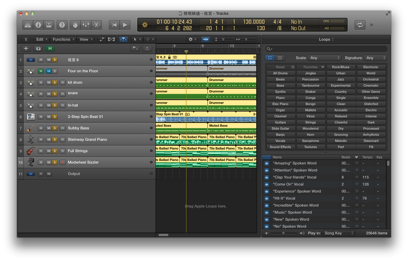This screenshot has width=408, height=261.
Task: Filter loops with the Percussion keyword button
Action: coord(311,79)
